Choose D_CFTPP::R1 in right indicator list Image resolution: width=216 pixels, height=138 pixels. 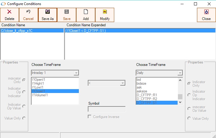[147, 95]
